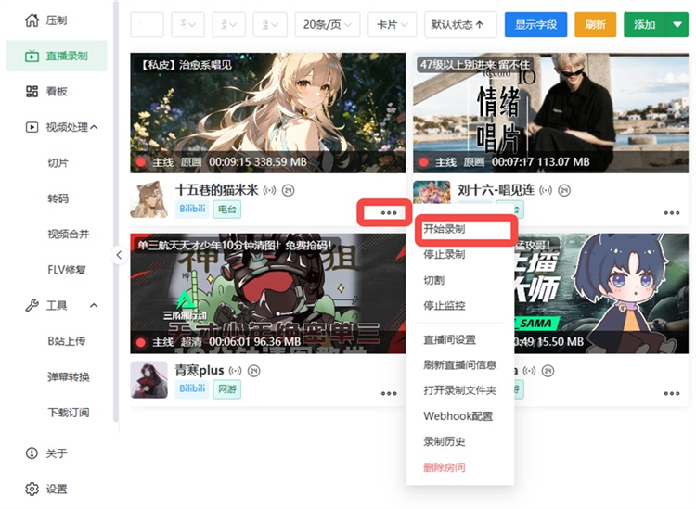
Task: Click 十五巷的猫米米 avatar
Action: point(149,199)
